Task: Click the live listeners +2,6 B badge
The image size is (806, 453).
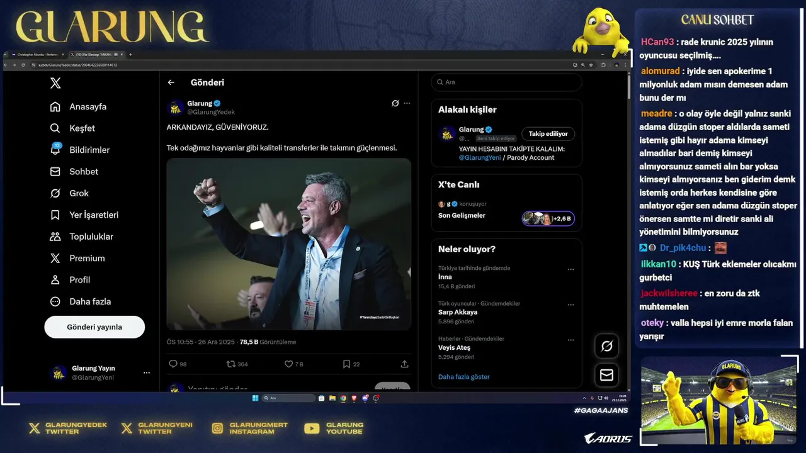Action: tap(548, 218)
